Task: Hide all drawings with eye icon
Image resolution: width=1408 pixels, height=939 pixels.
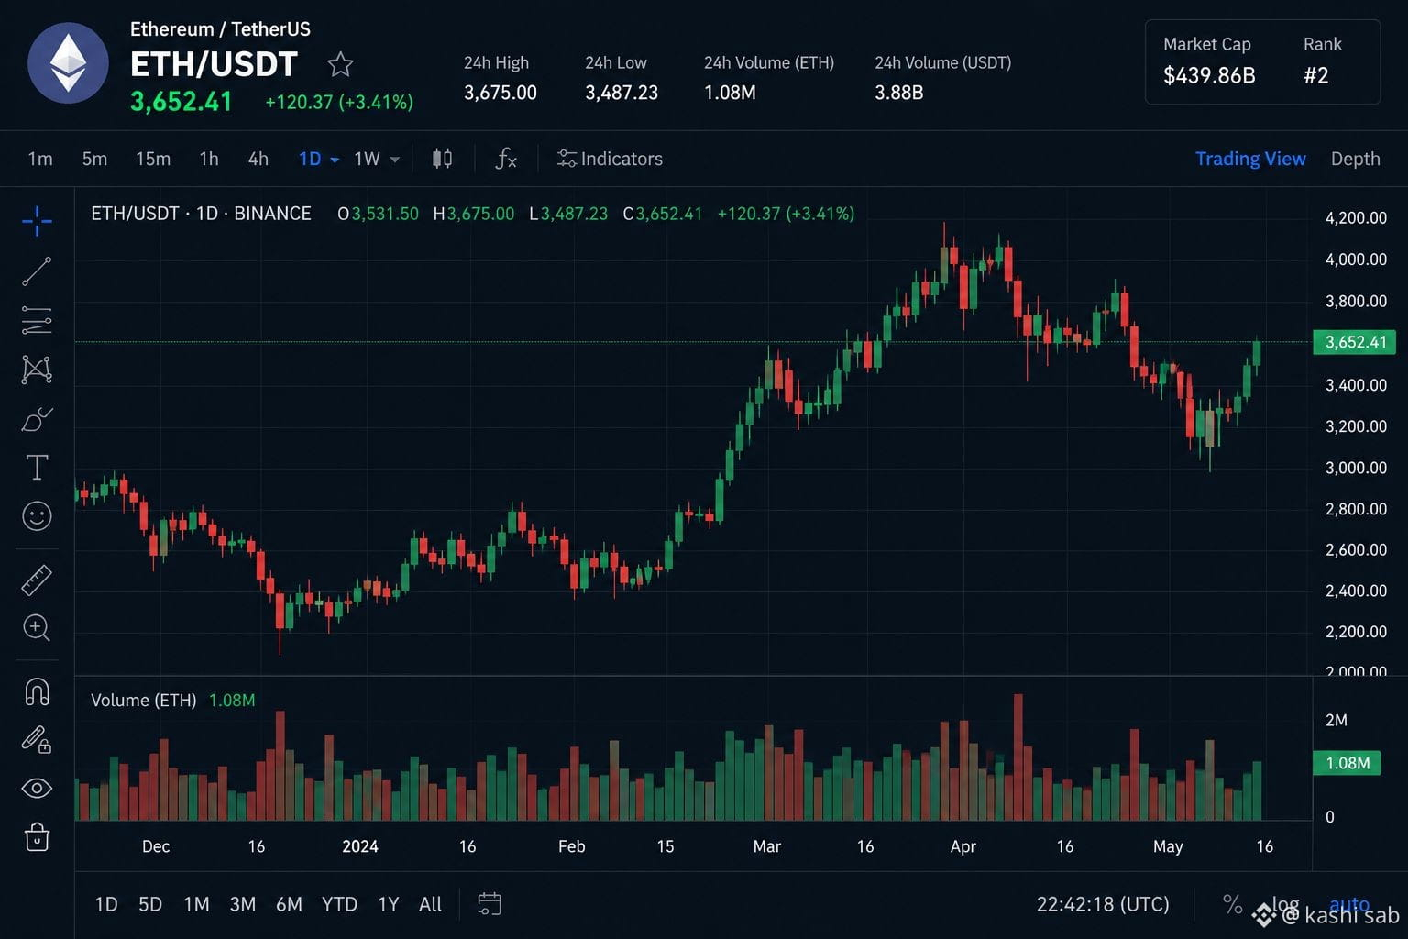Action: 37,788
